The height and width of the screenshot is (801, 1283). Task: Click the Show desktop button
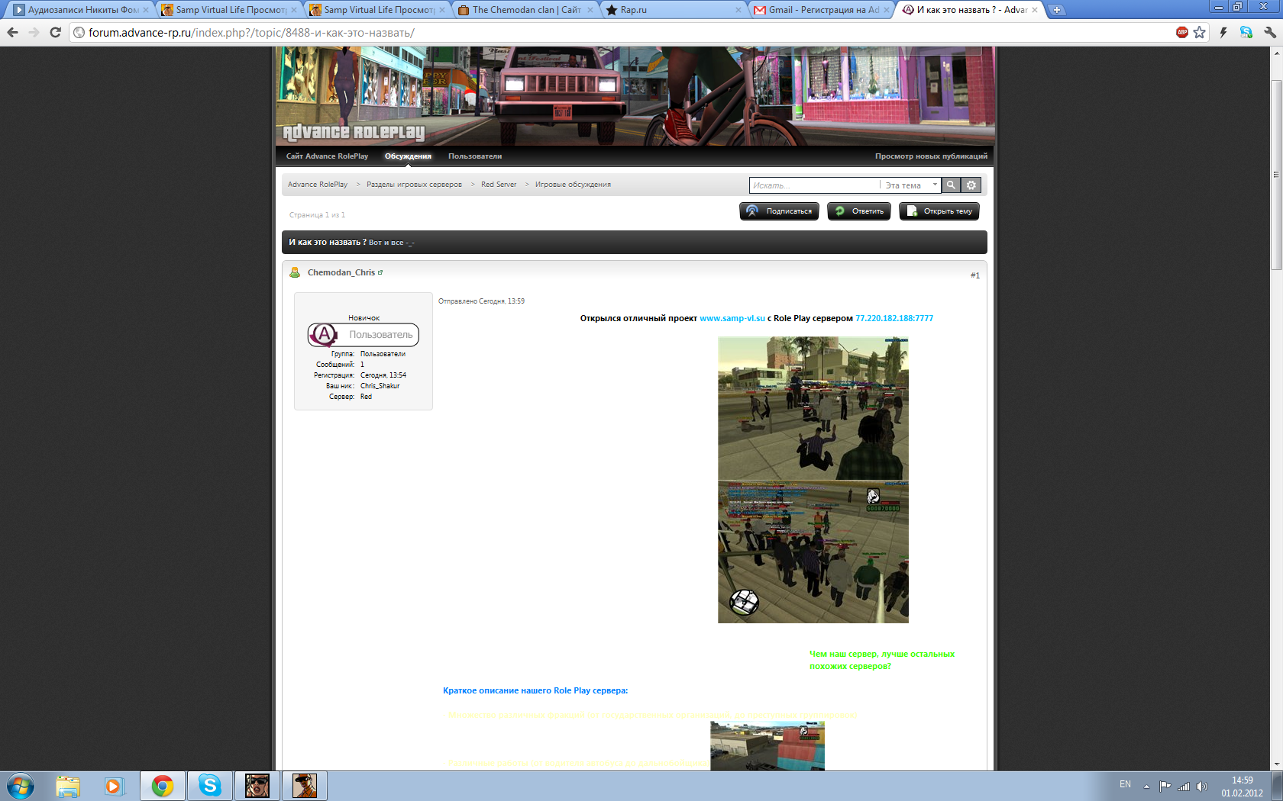pyautogui.click(x=1277, y=786)
